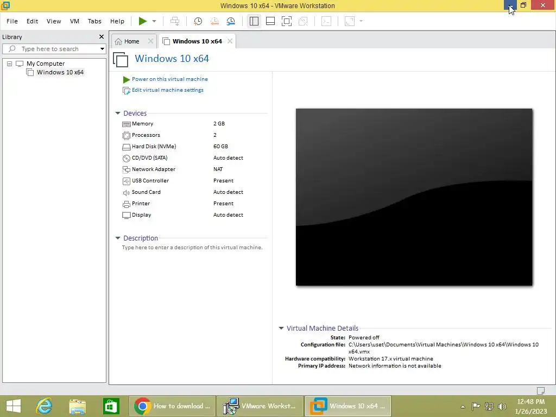Collapse the My Computer tree node

[10, 64]
